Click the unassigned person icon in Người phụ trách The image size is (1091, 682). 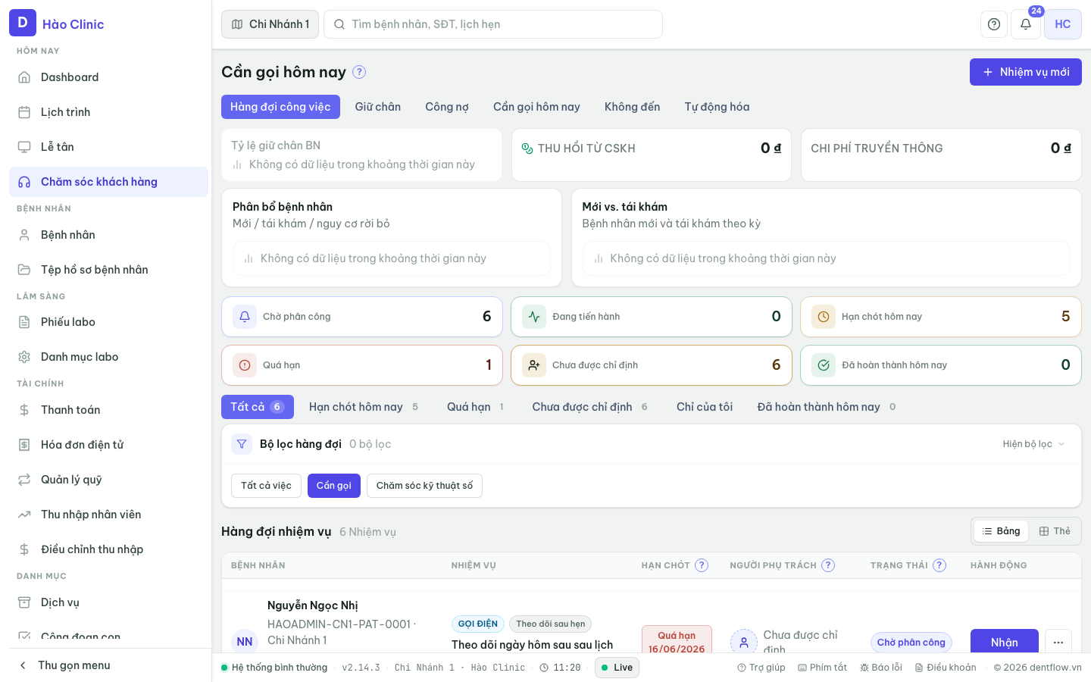(x=744, y=642)
